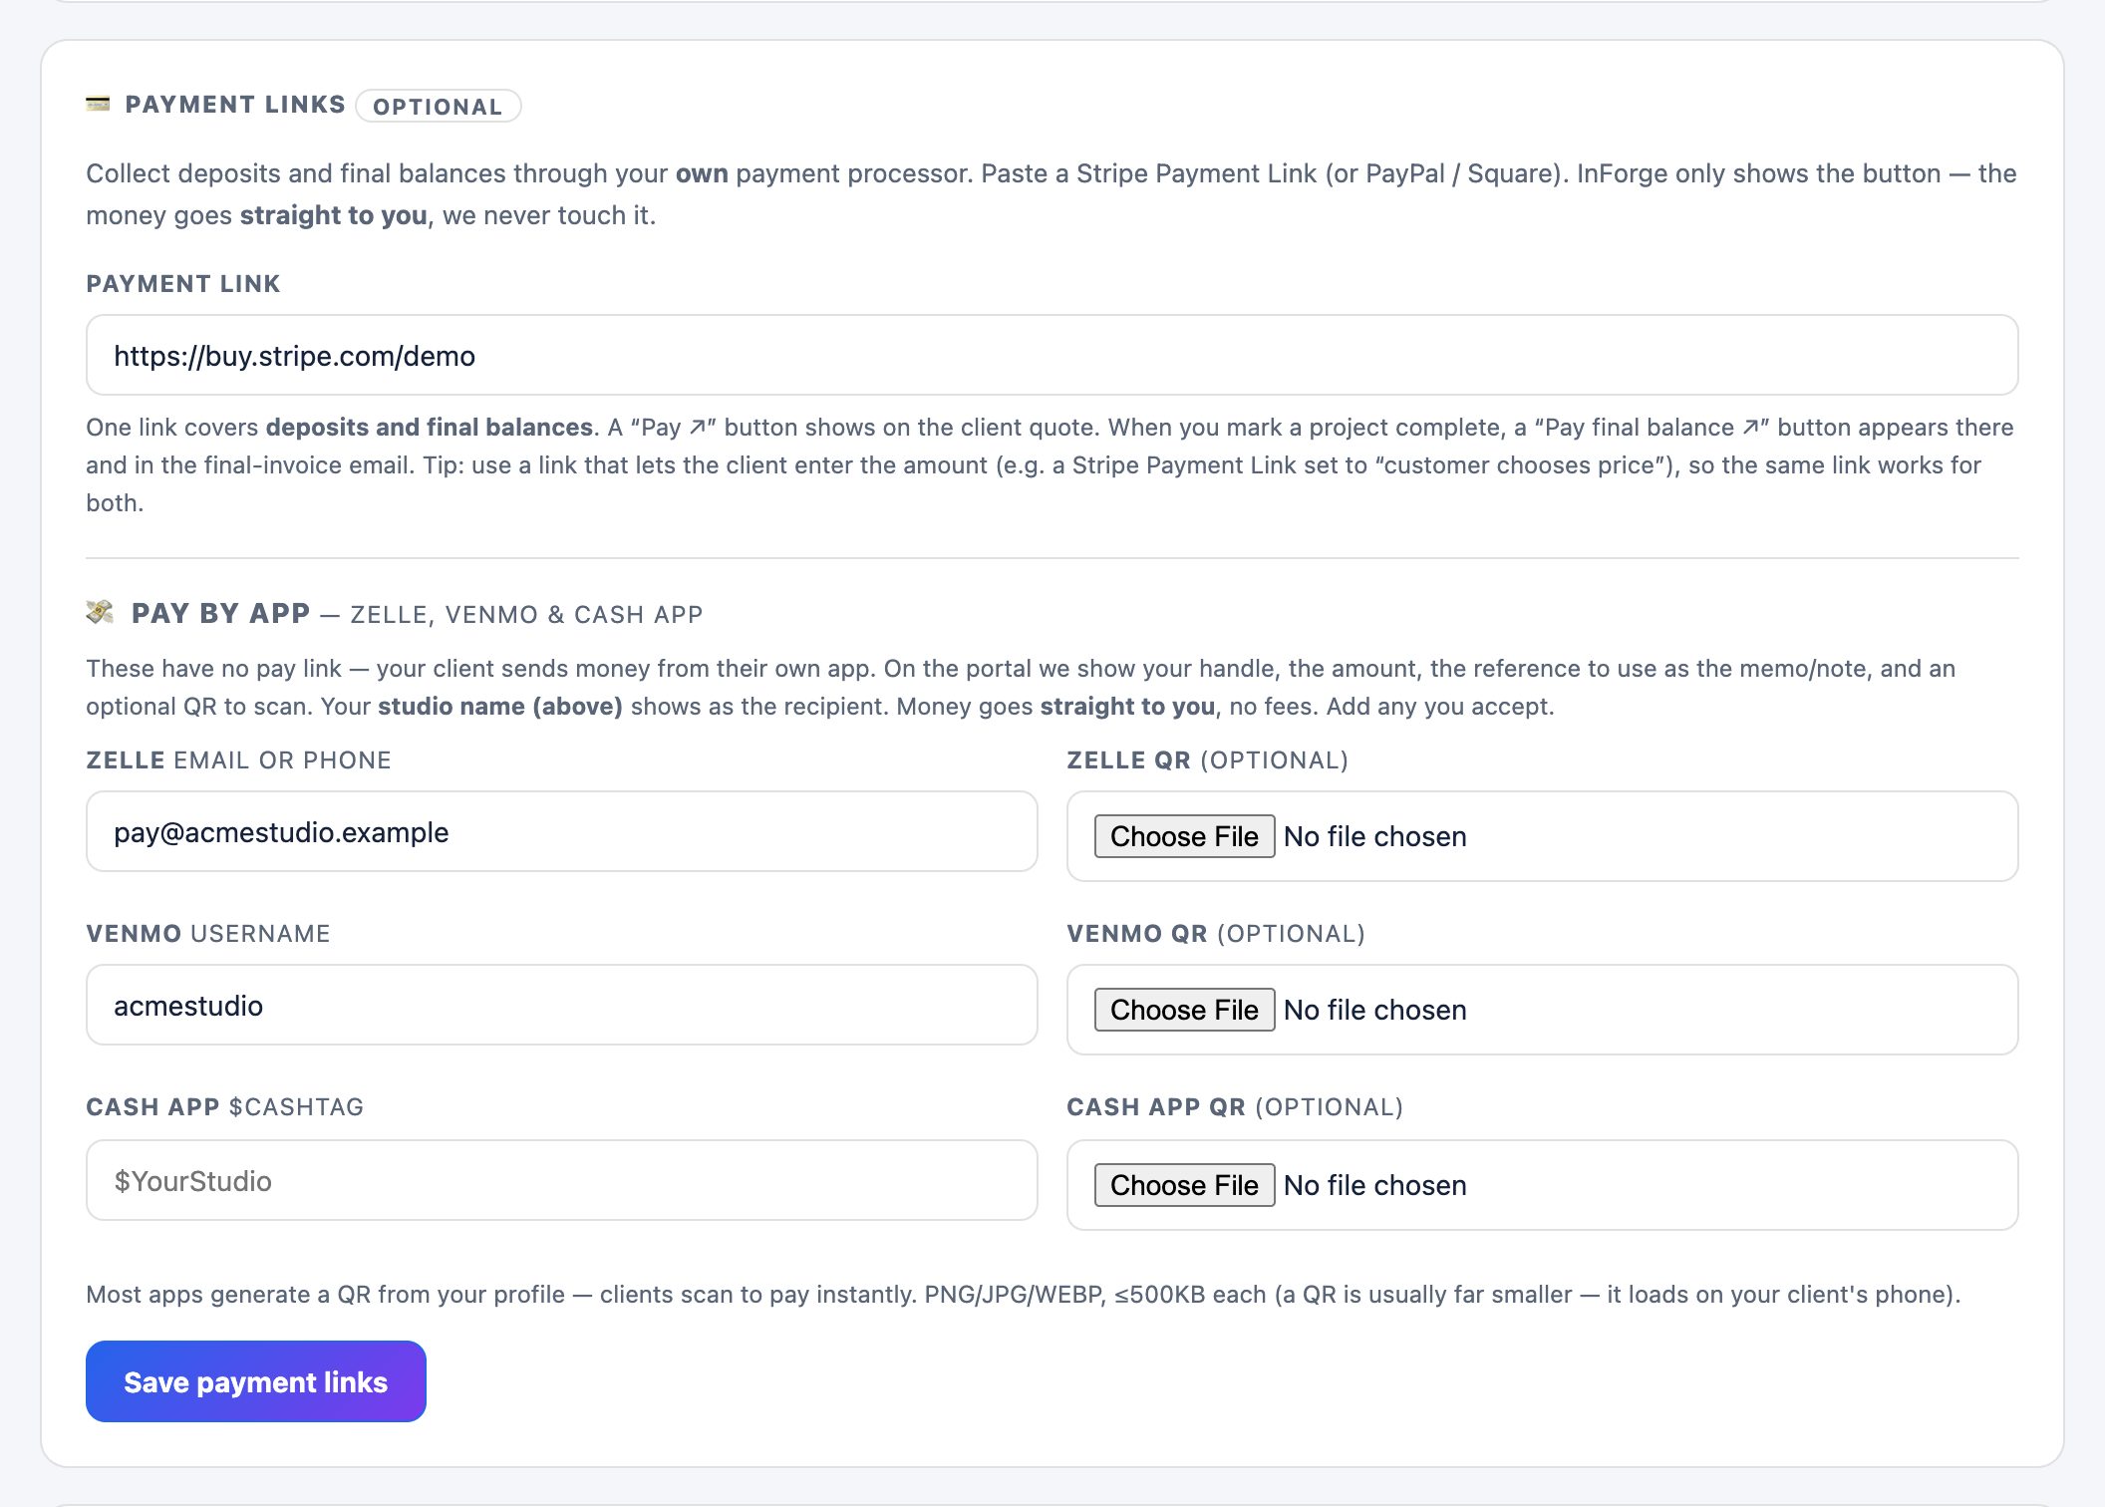Click the PAYMENT LINKS section heading
This screenshot has height=1507, width=2105.
[x=235, y=105]
